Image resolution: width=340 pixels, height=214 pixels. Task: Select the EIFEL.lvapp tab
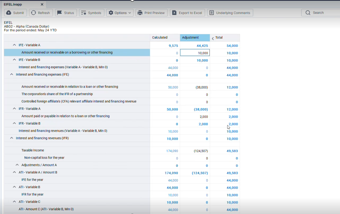pos(13,4)
